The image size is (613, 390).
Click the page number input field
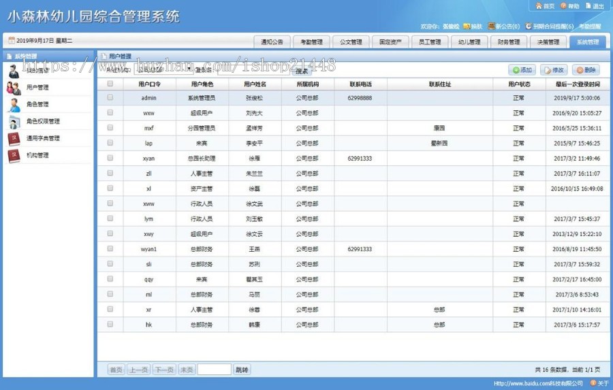point(215,370)
